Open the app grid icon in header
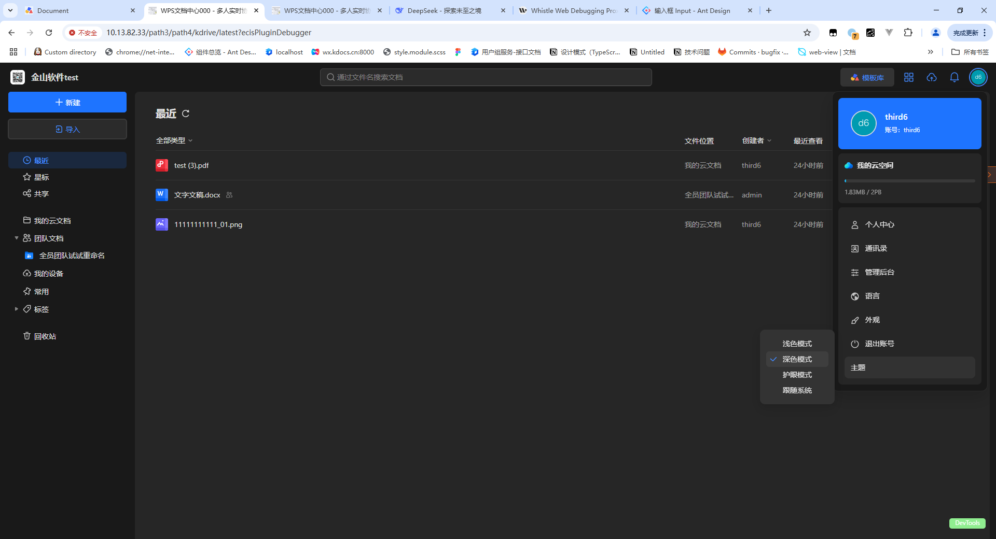 pos(909,77)
